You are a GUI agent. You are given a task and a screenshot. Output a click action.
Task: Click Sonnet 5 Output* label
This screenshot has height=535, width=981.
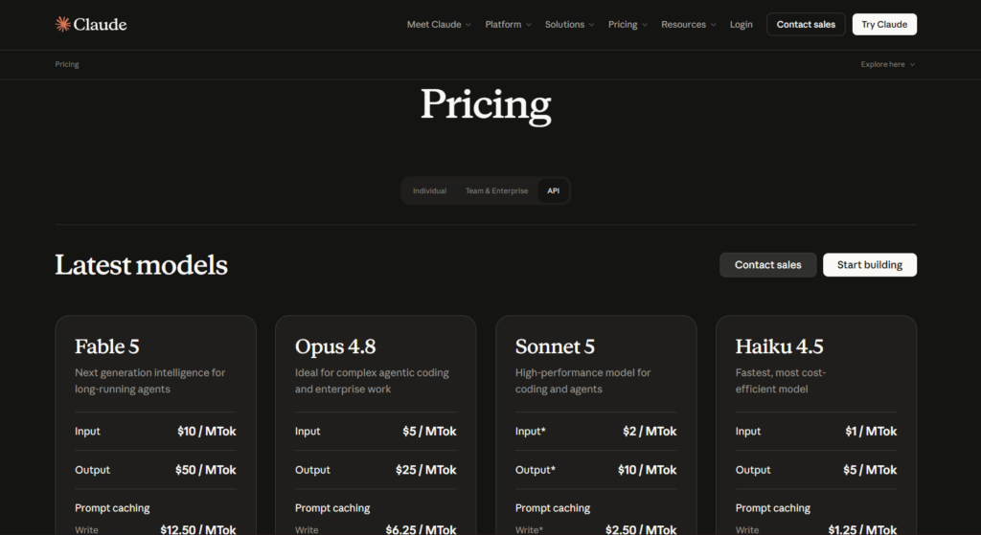(535, 470)
